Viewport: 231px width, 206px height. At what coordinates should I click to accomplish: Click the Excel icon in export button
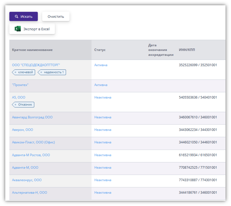click(18, 29)
